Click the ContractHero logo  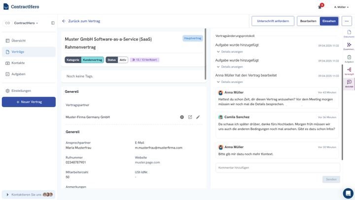[21, 6]
